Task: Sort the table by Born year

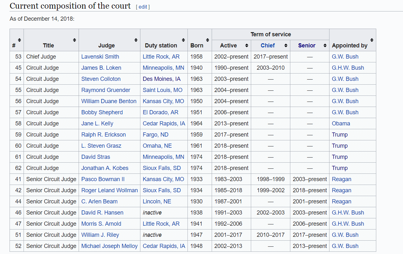Action: 208,40
